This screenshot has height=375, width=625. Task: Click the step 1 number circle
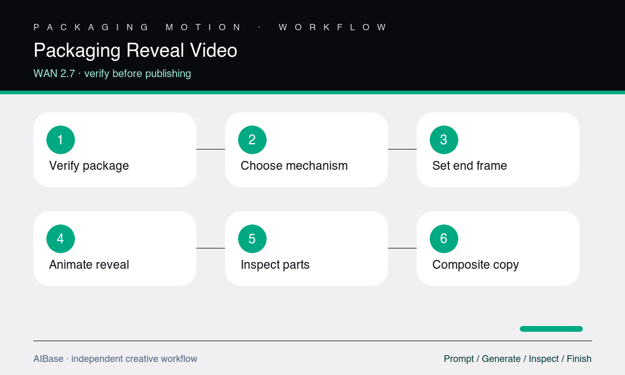click(x=60, y=140)
